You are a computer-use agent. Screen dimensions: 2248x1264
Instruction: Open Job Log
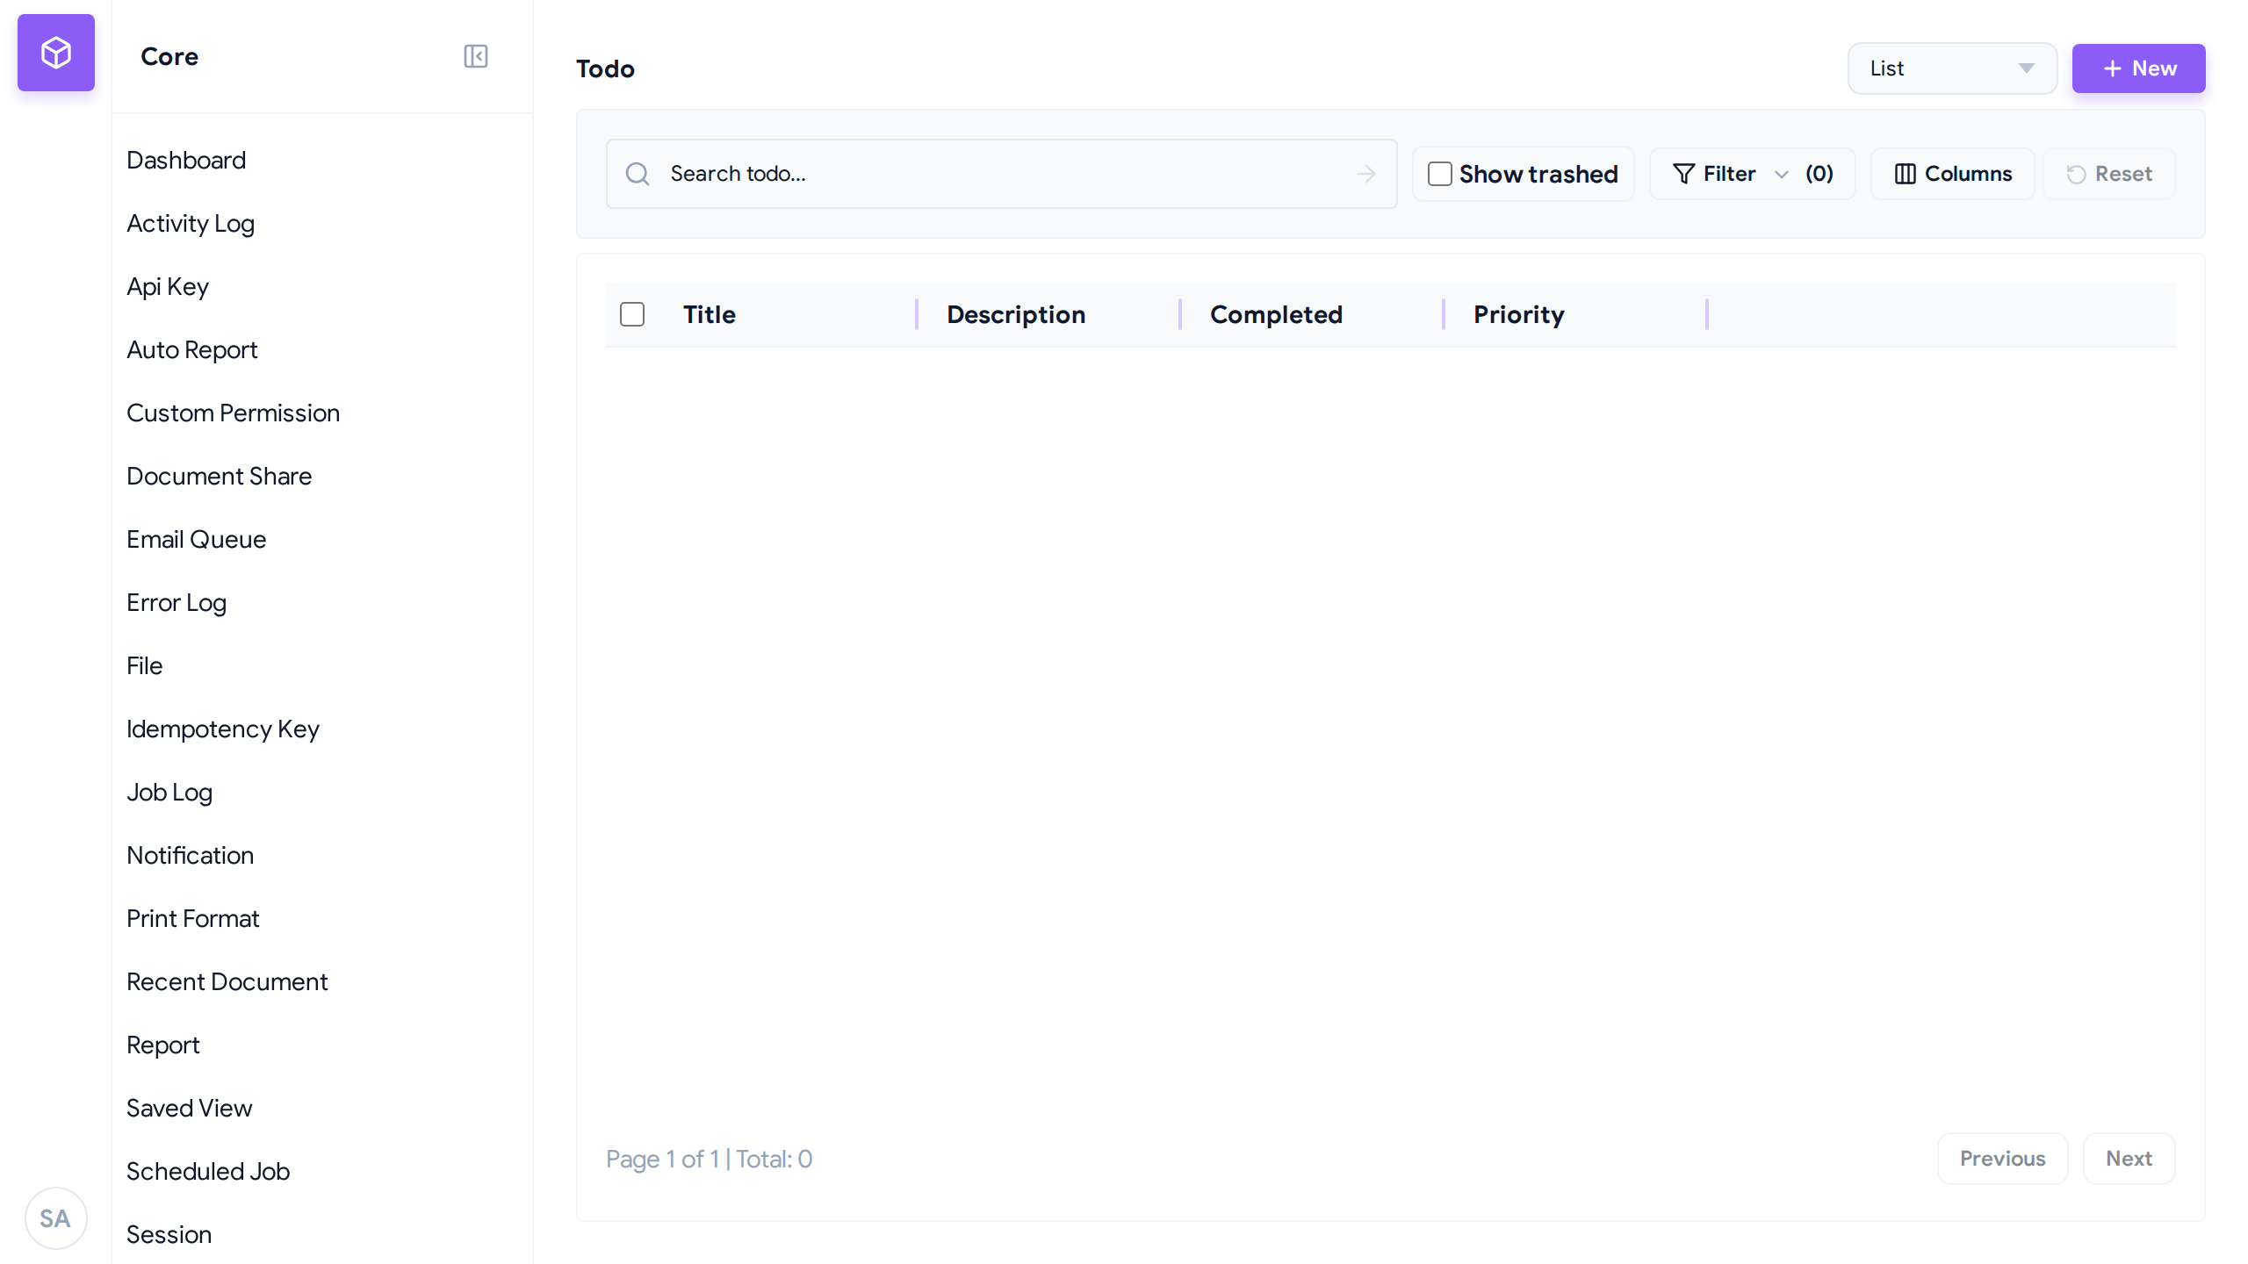[x=169, y=792]
